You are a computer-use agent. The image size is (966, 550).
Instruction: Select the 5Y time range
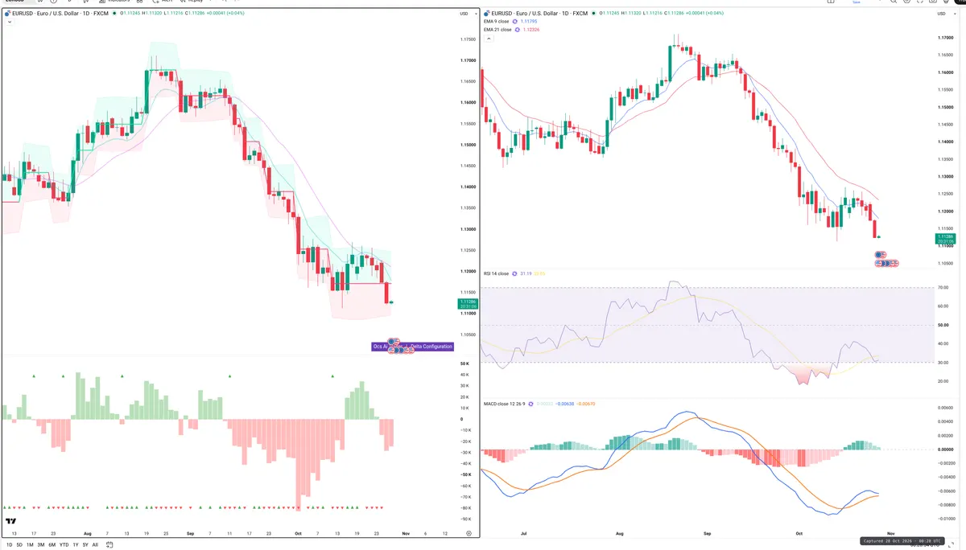click(85, 544)
